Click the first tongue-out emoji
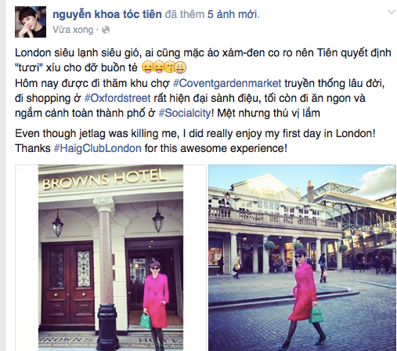The width and height of the screenshot is (397, 351). 147,68
